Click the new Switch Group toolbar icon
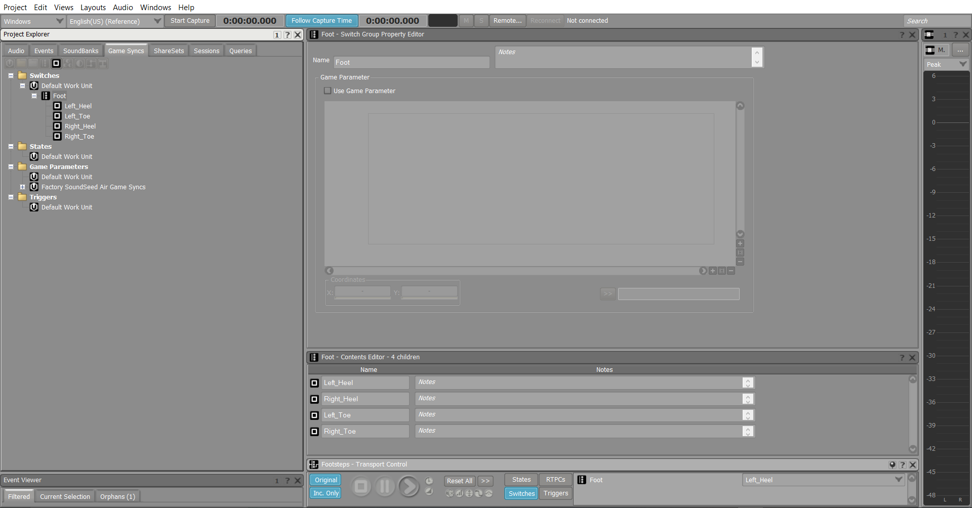Screen dimensions: 972x508 [x=45, y=63]
